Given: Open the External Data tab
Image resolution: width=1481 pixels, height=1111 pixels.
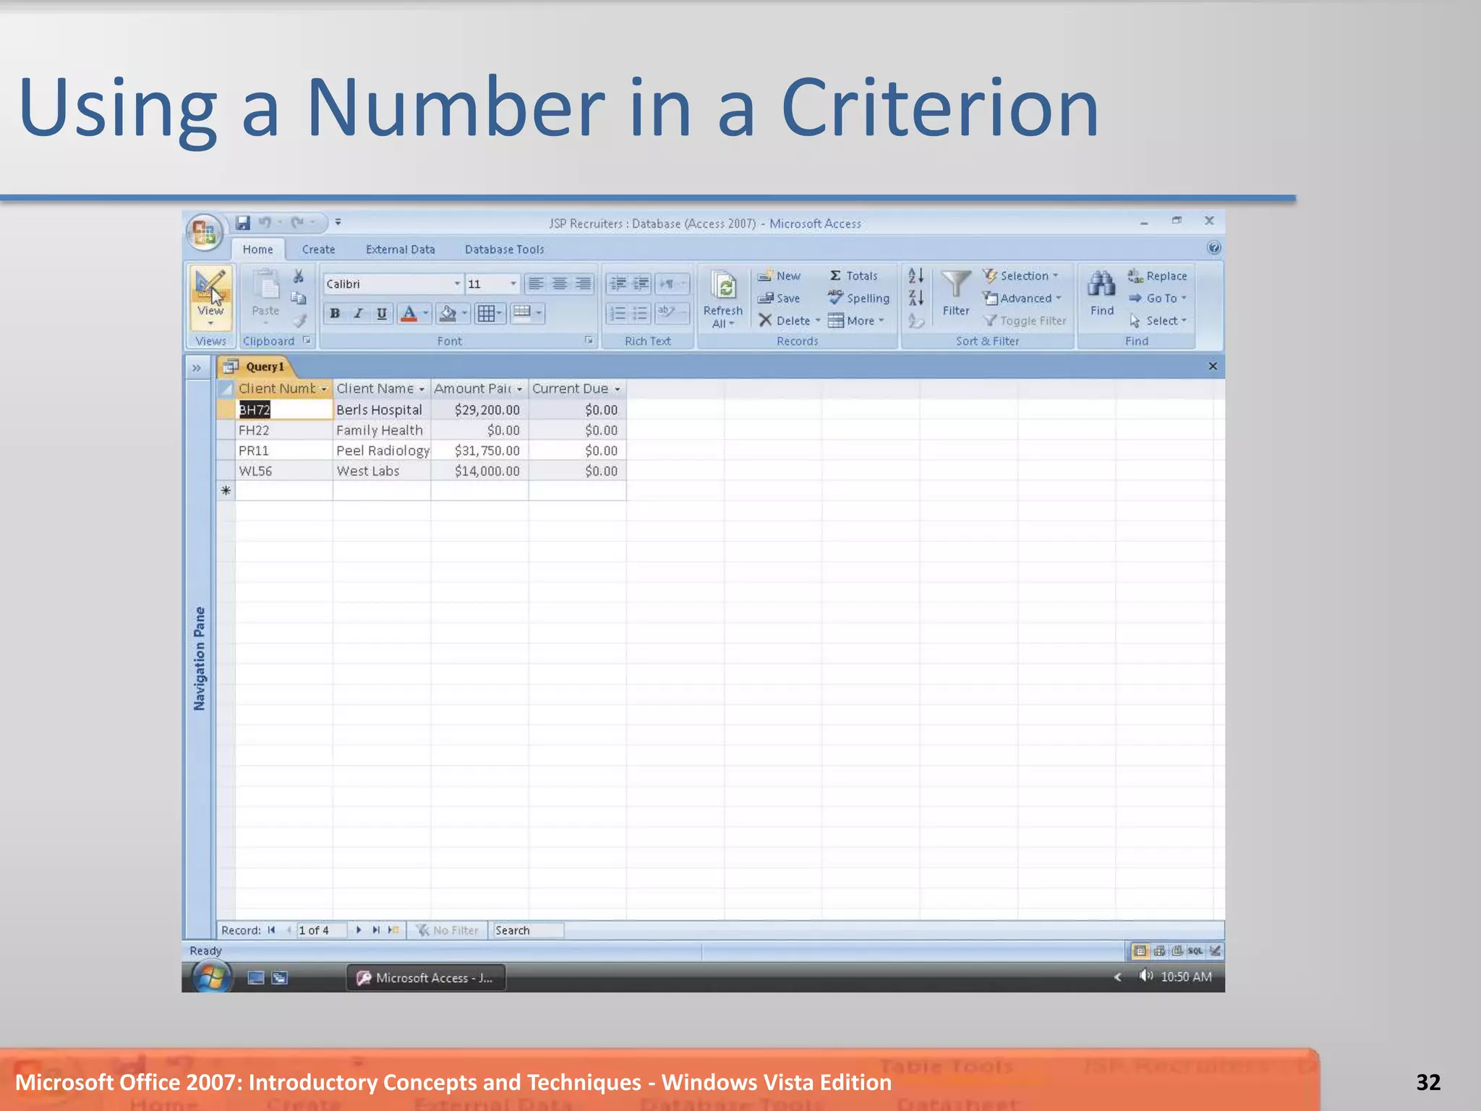Looking at the screenshot, I should [401, 250].
